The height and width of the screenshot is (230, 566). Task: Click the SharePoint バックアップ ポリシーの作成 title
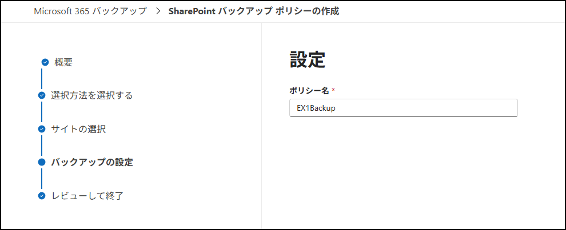[x=253, y=11]
